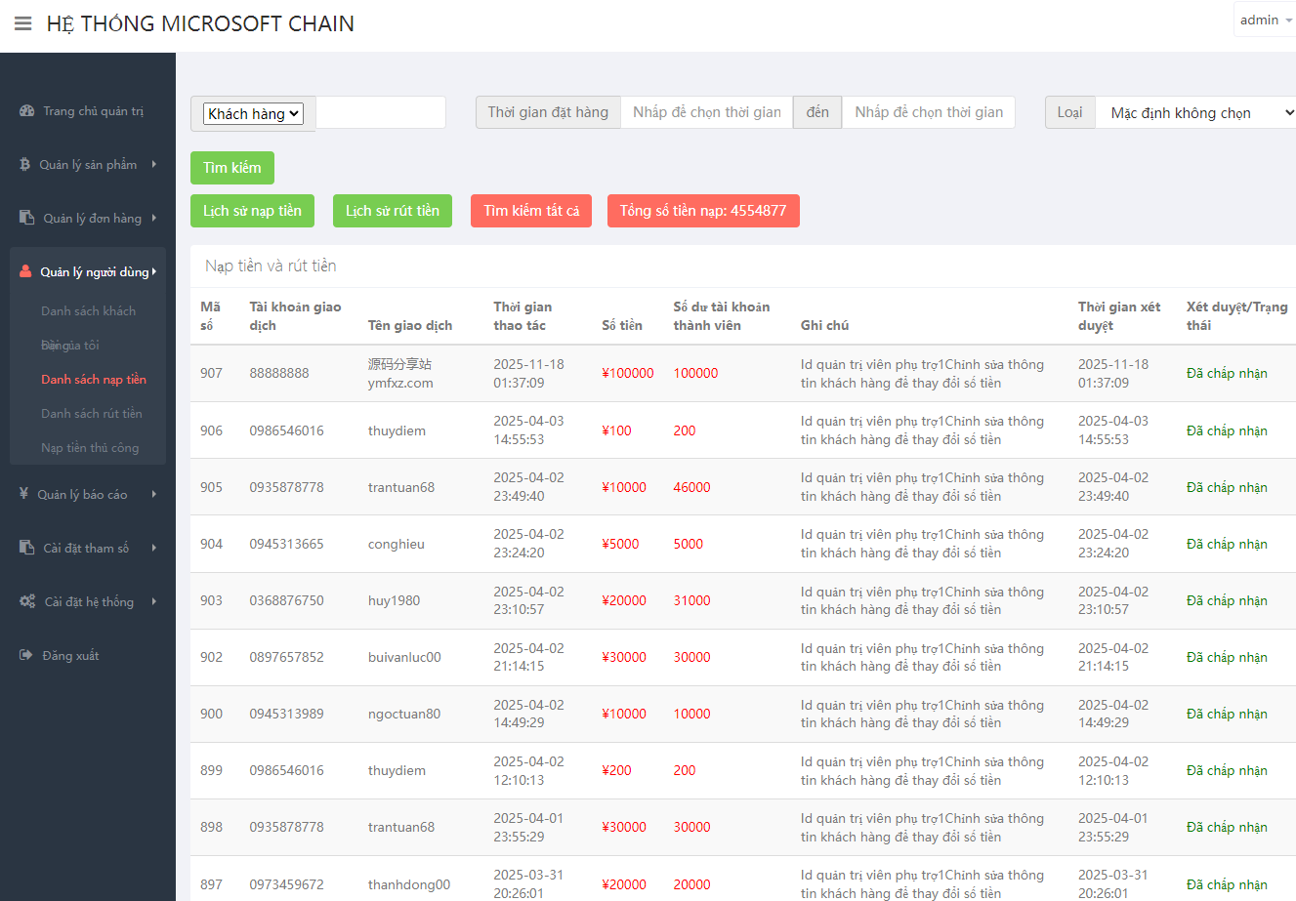1296x901 pixels.
Task: Click the dashboard icon beside Trang chủ quản trị
Action: 27,111
